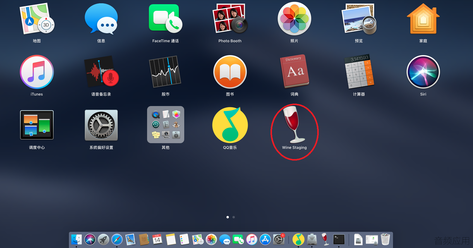Click the Maps icon in the Dock
The width and height of the screenshot is (473, 248).
[x=198, y=240]
